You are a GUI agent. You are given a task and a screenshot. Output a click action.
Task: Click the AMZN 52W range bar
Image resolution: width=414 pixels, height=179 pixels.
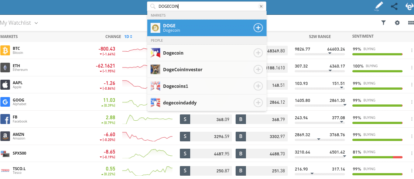tap(320, 140)
